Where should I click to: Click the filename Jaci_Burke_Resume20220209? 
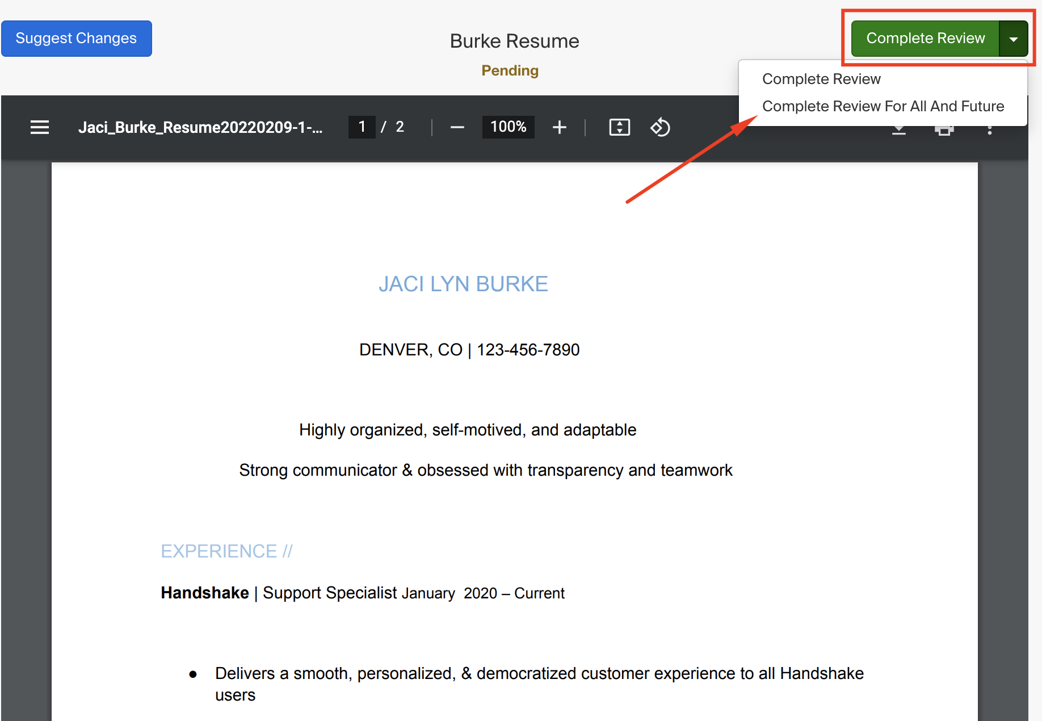click(201, 127)
